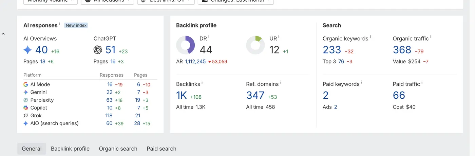Image resolution: width=475 pixels, height=156 pixels.
Task: Show info for Organic traffic
Action: (431, 37)
